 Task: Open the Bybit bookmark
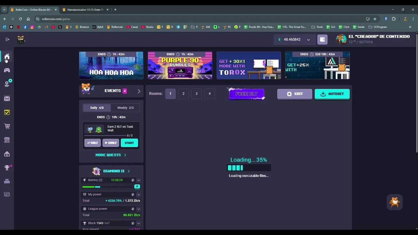98,27
